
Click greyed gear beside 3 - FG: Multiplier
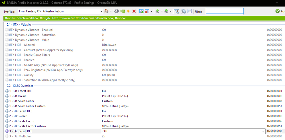(7, 136)
